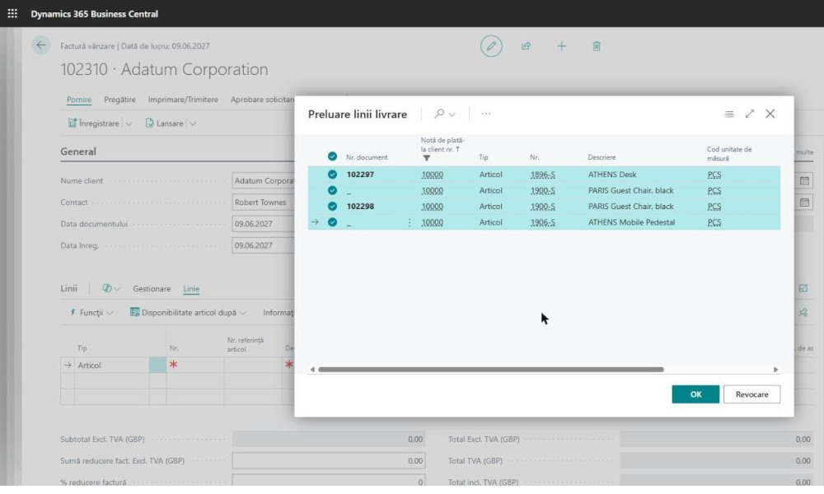Open row menu for ATHENS Mobile Pedestal

410,222
